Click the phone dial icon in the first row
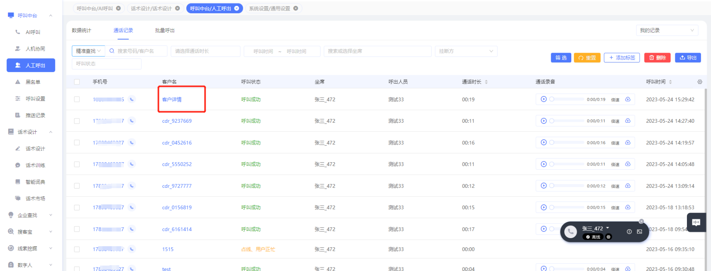The height and width of the screenshot is (271, 711). pyautogui.click(x=132, y=99)
